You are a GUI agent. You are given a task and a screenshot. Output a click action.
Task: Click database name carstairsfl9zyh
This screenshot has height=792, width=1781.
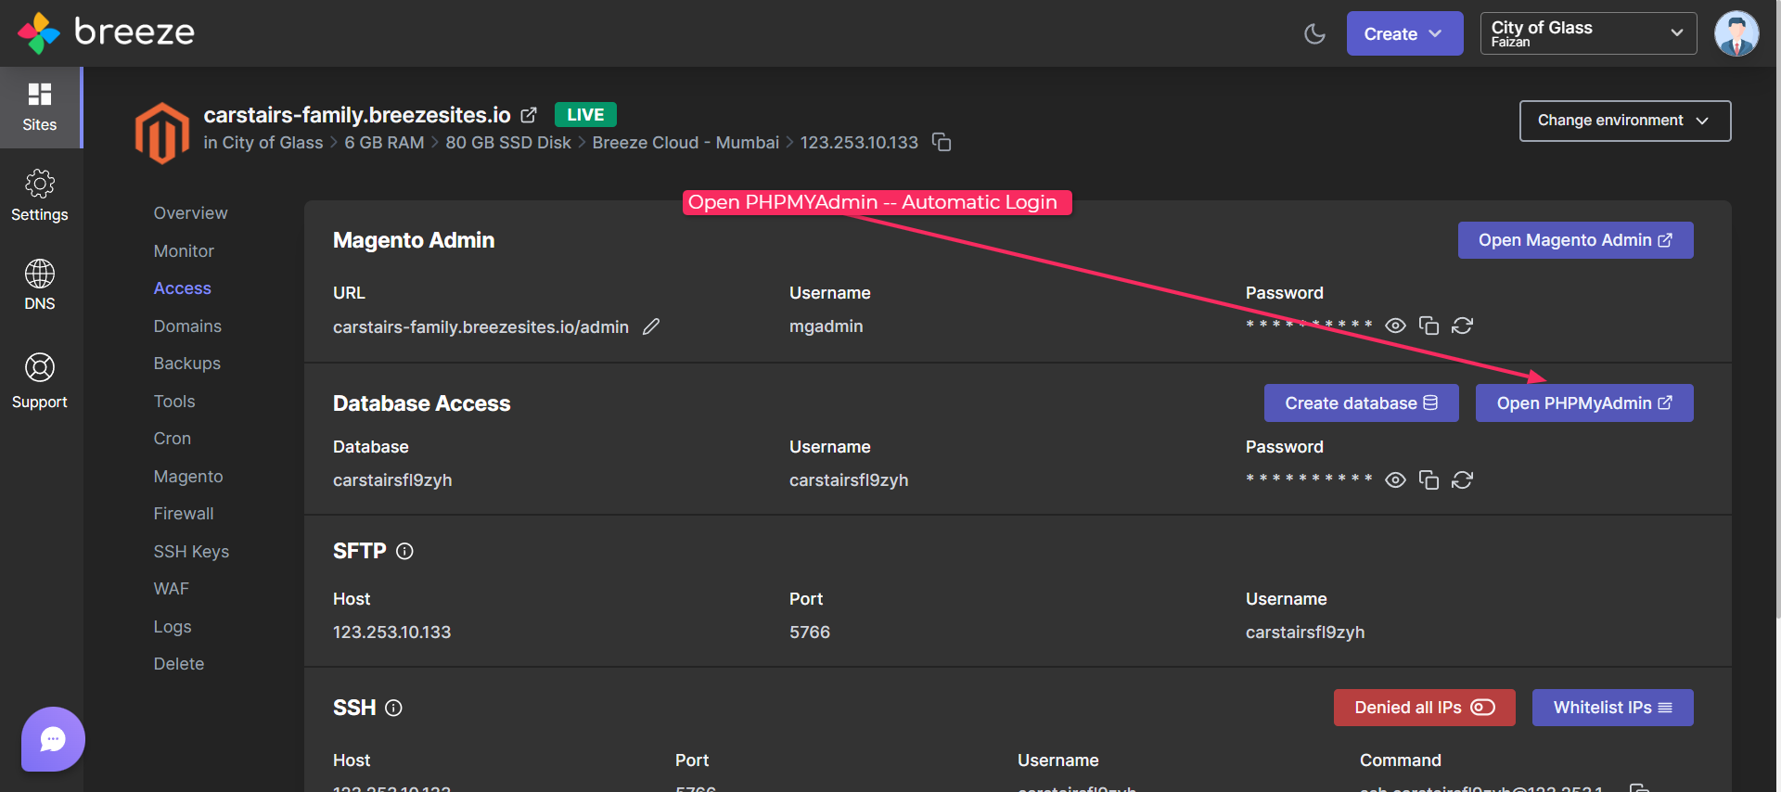pyautogui.click(x=392, y=480)
